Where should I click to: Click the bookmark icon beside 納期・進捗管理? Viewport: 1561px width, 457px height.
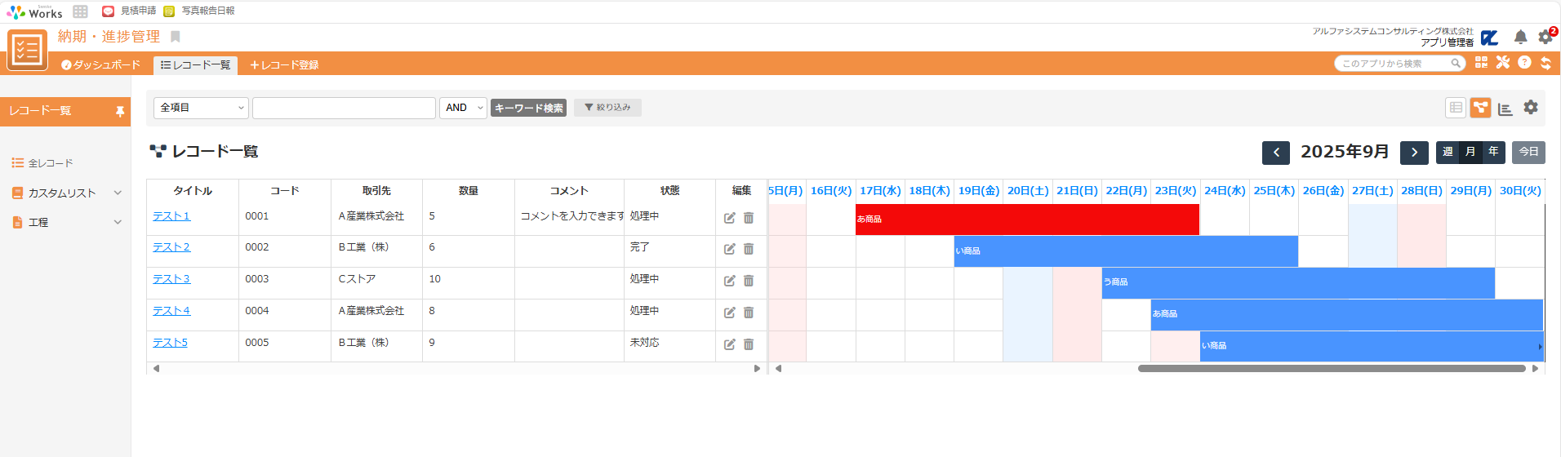(x=175, y=37)
